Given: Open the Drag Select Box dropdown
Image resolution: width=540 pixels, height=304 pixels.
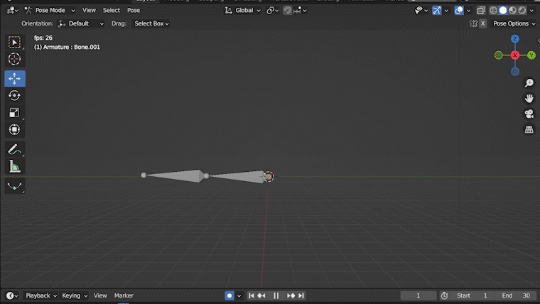Looking at the screenshot, I should [x=151, y=23].
